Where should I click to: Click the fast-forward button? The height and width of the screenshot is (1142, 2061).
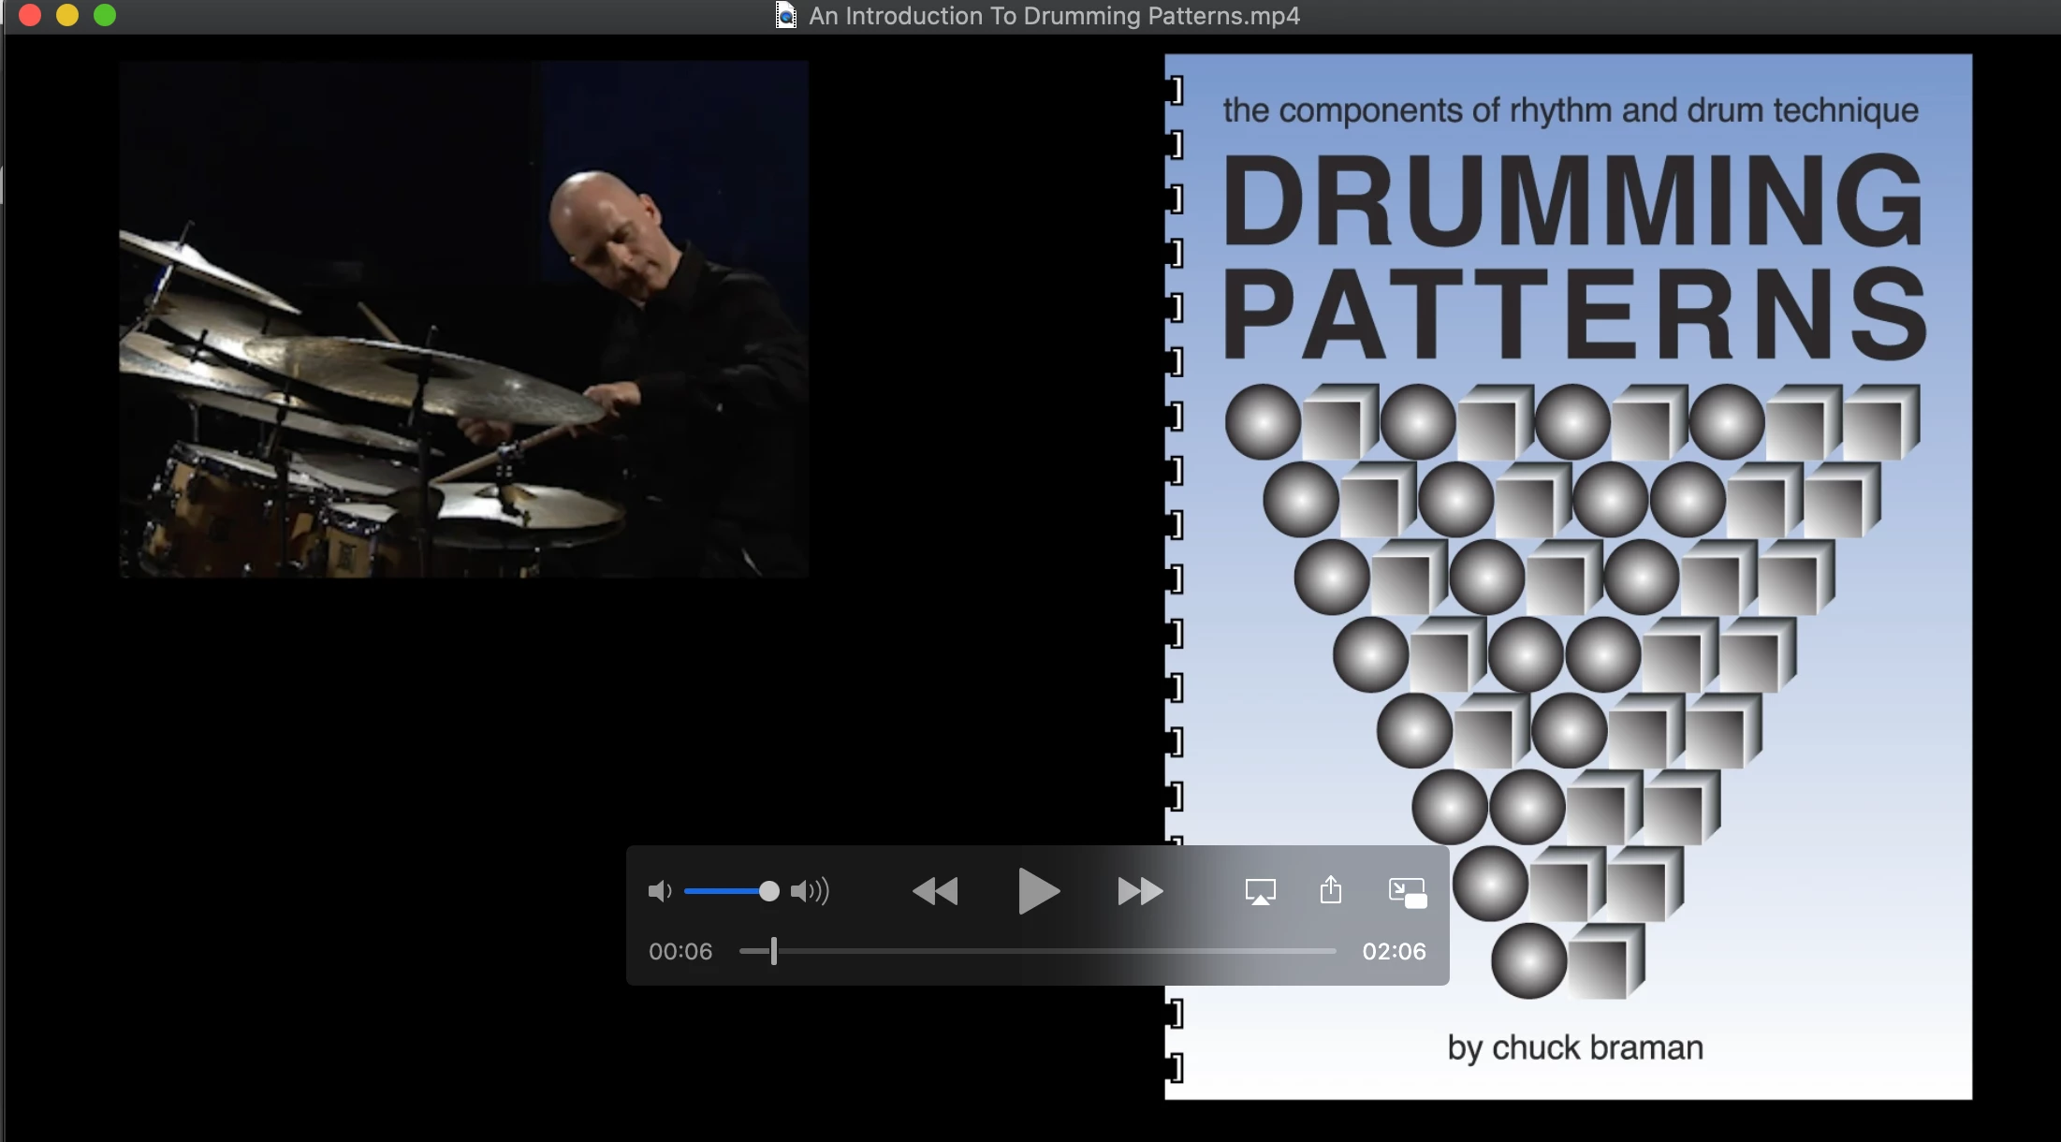[x=1140, y=891]
